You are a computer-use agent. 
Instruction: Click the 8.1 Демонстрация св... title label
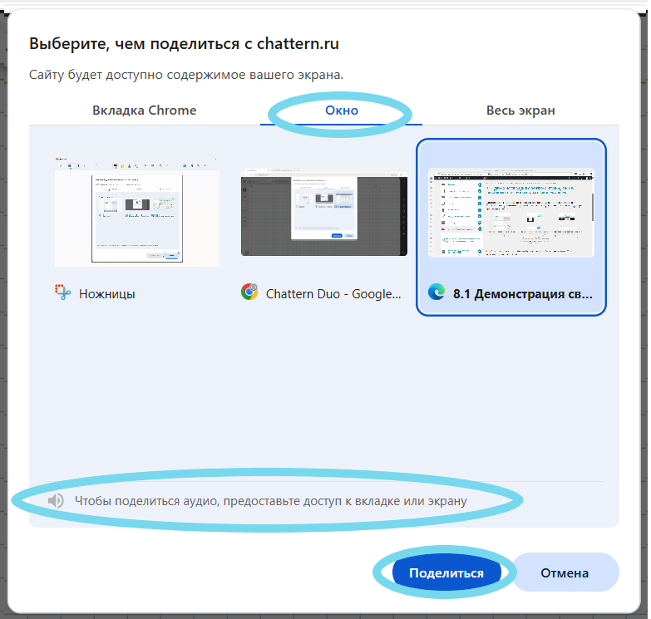click(523, 293)
